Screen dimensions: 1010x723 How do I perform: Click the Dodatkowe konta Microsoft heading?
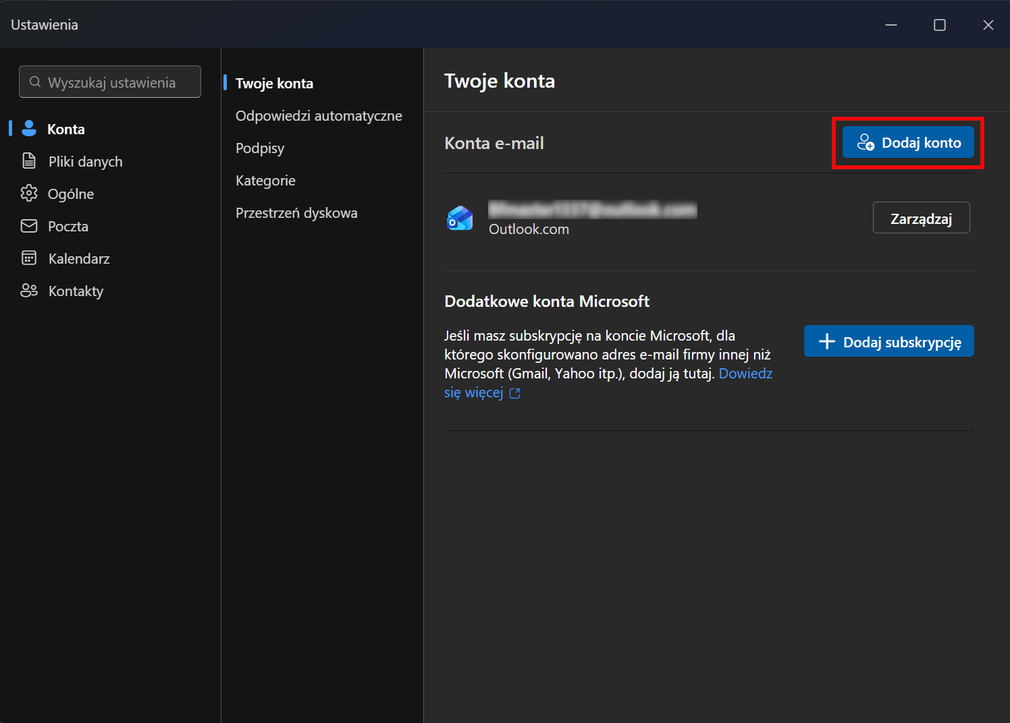547,301
